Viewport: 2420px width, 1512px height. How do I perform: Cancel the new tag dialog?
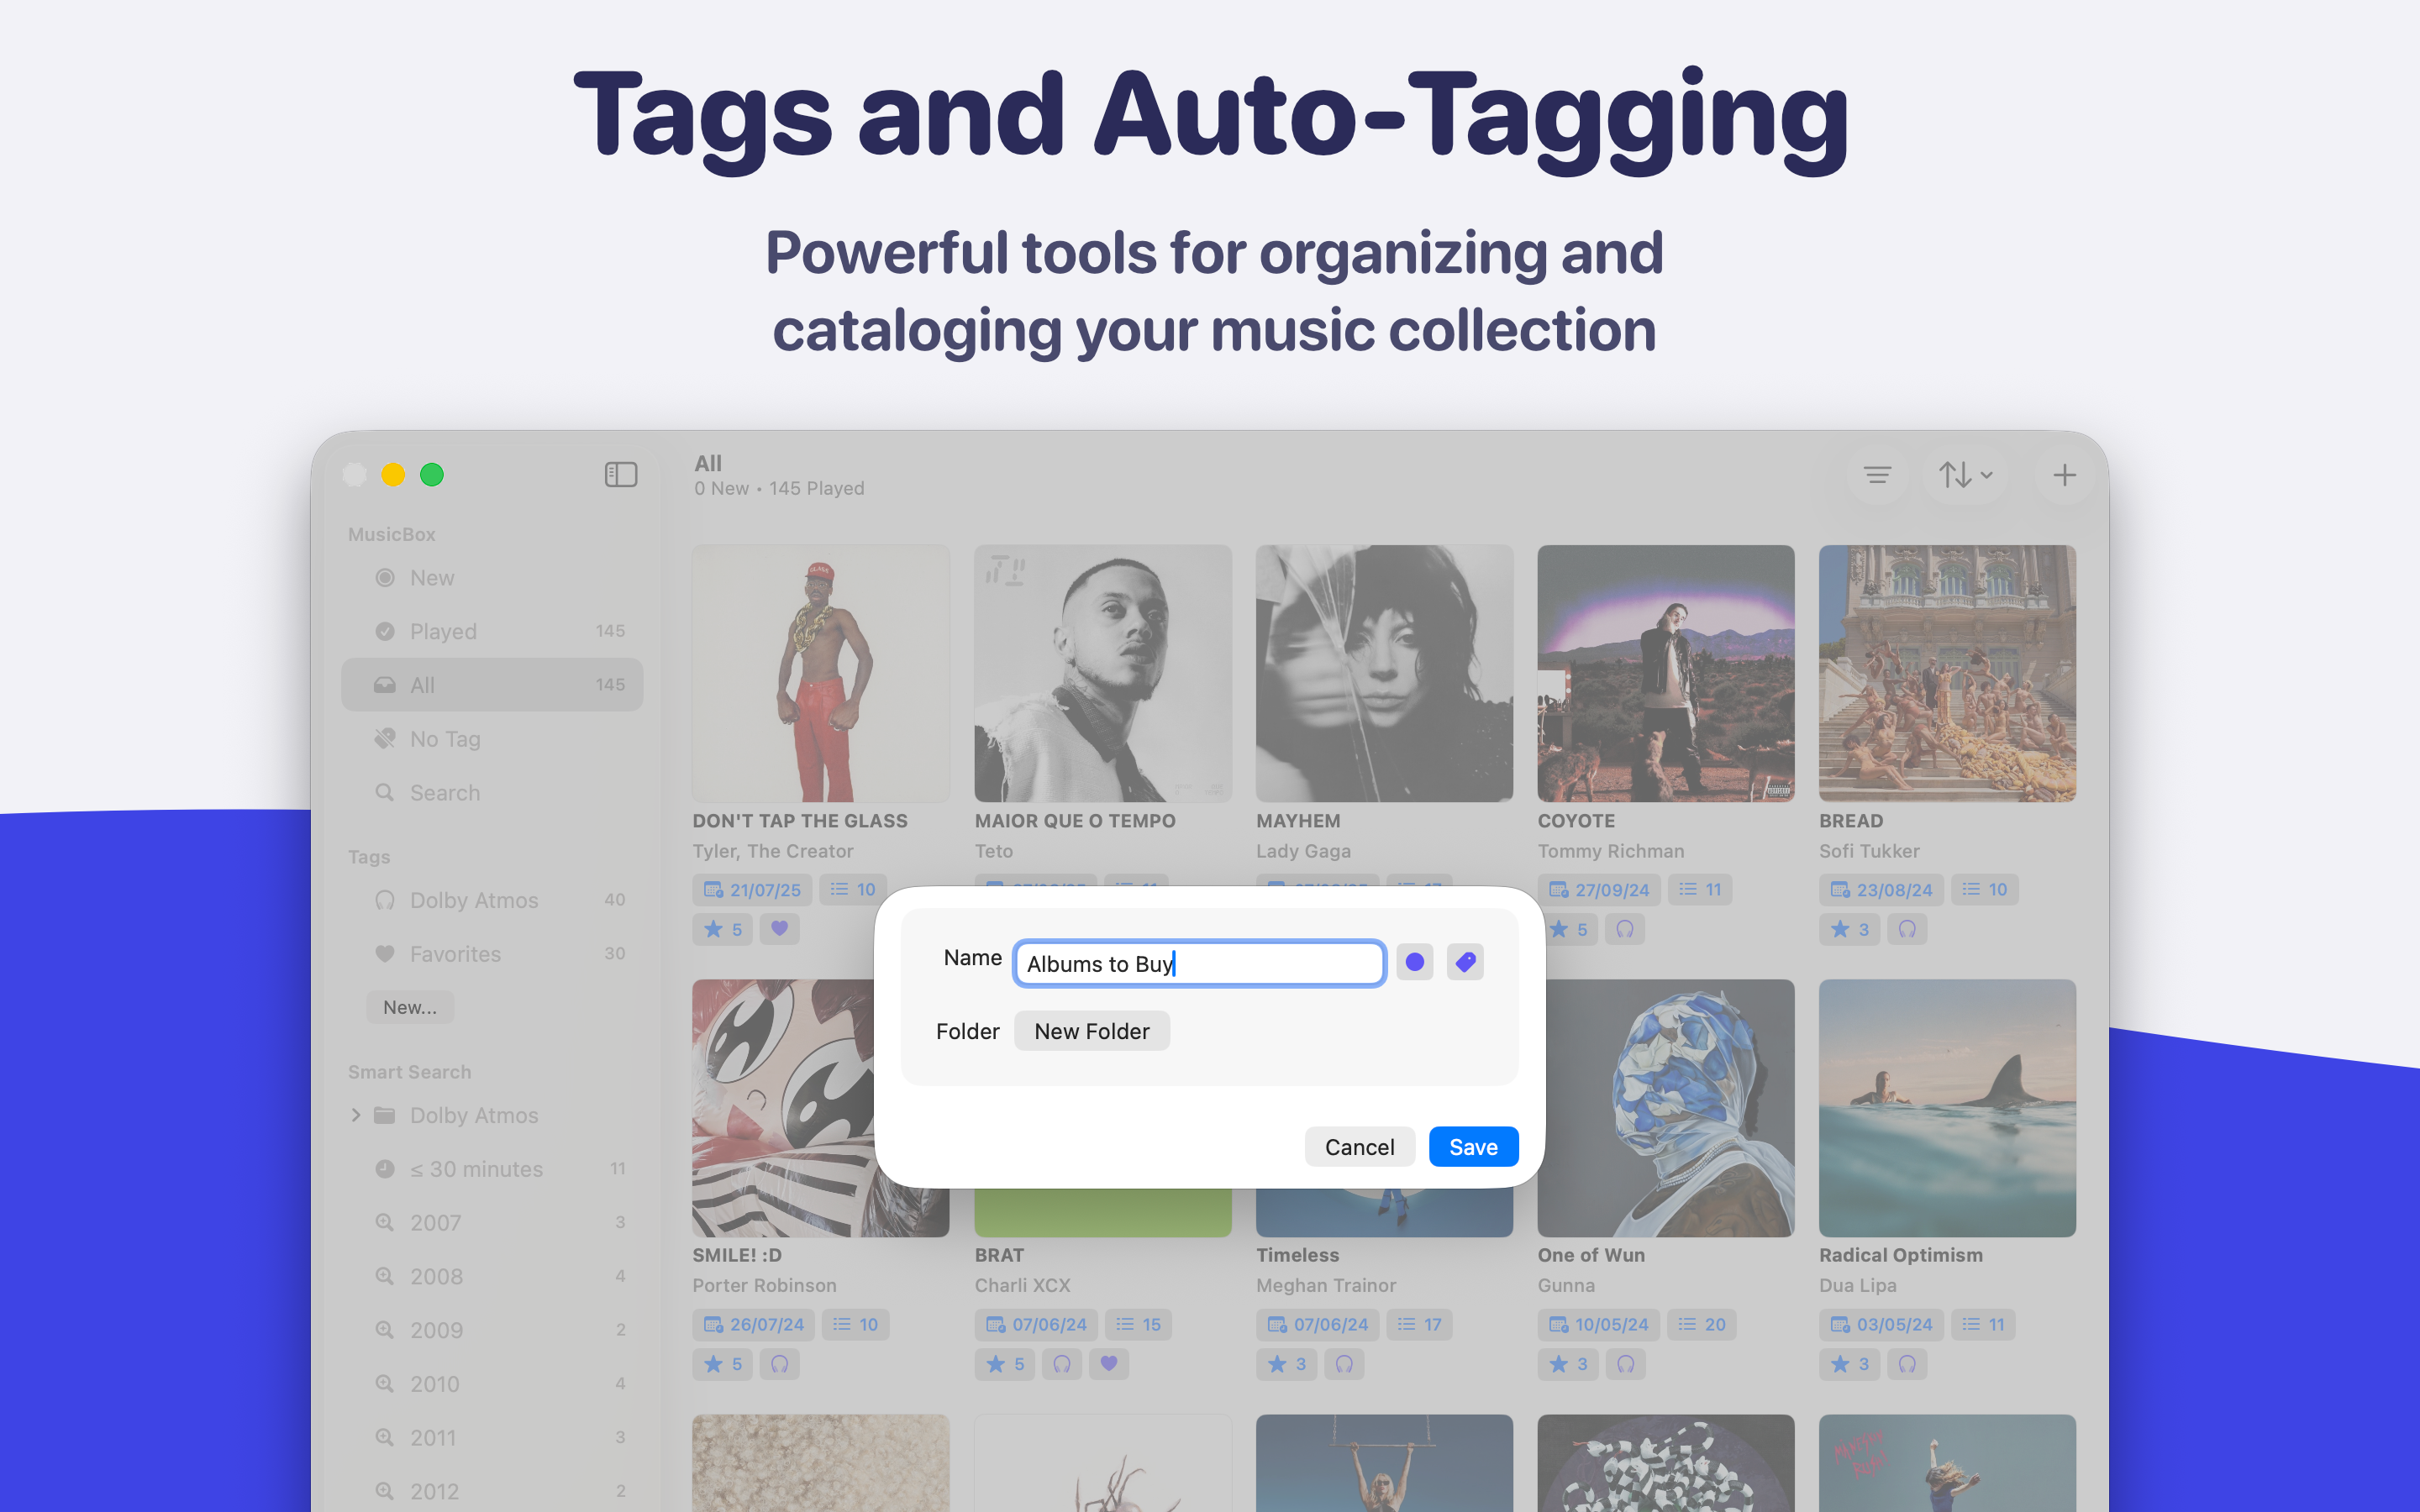[x=1359, y=1147]
